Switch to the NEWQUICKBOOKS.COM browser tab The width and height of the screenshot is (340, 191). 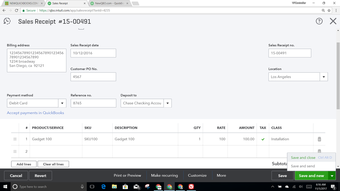[23, 3]
